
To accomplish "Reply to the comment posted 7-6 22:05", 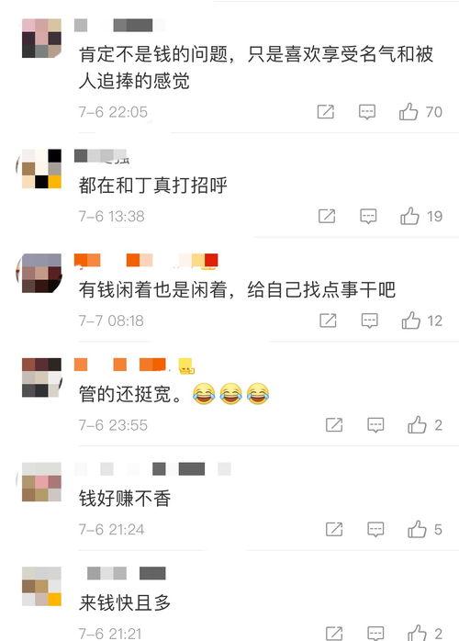I will click(367, 112).
